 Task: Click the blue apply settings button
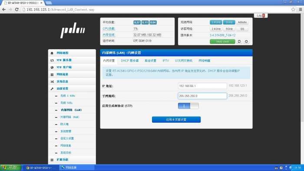tap(176, 120)
